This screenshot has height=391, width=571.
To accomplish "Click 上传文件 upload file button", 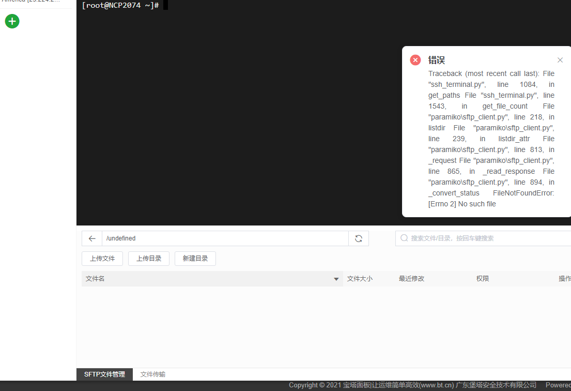I will [102, 259].
